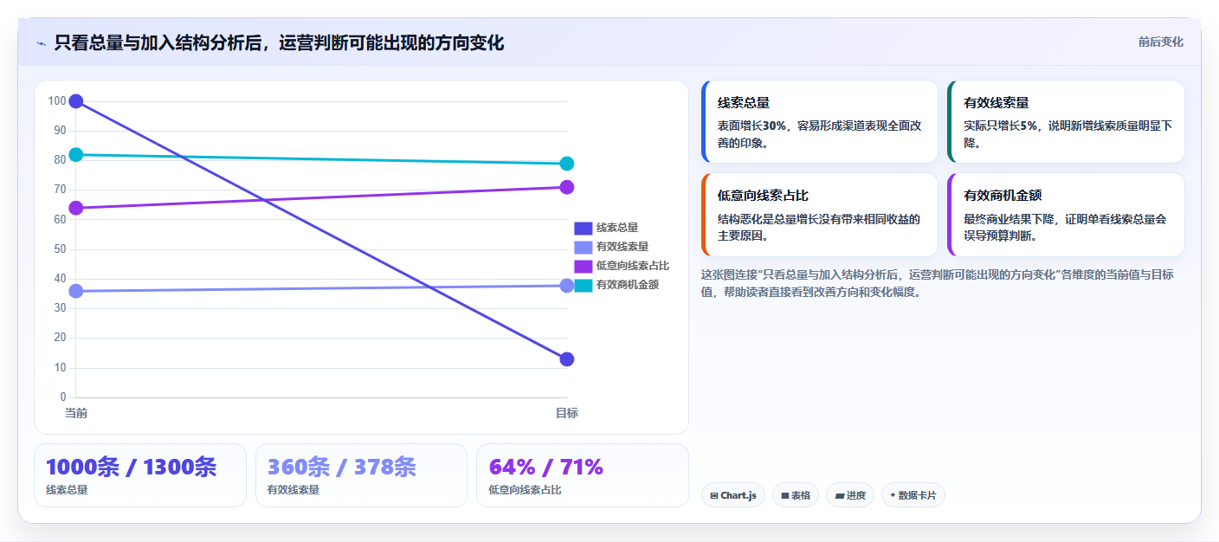Viewport: 1219px width, 542px height.
Task: Select the 数据卡片 tag chip
Action: [913, 495]
